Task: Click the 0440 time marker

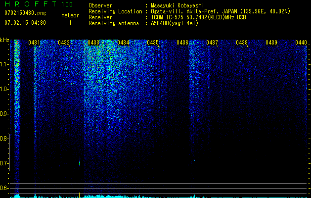Action: [x=301, y=43]
